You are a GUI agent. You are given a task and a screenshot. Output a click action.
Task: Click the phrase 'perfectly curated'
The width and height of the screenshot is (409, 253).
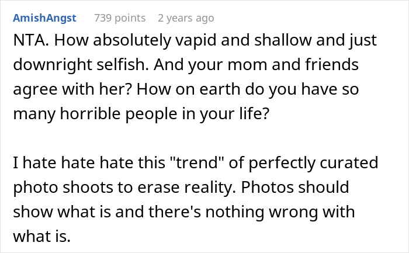[313, 163]
